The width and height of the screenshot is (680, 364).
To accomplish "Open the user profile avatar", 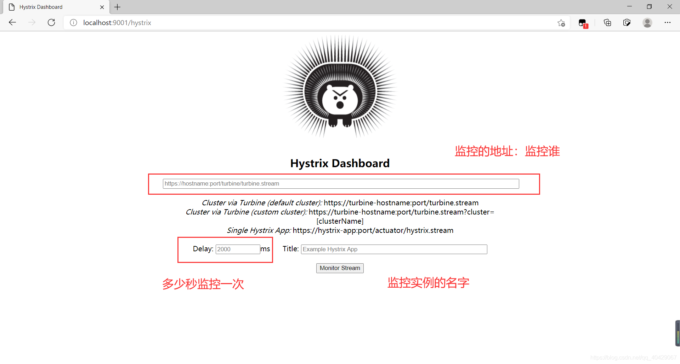I will (x=647, y=23).
